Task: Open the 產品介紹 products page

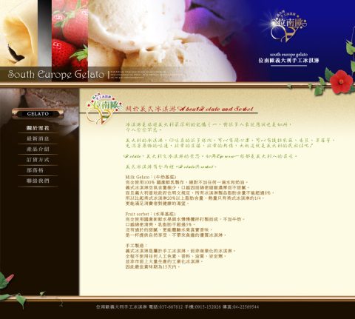Action: (38, 150)
